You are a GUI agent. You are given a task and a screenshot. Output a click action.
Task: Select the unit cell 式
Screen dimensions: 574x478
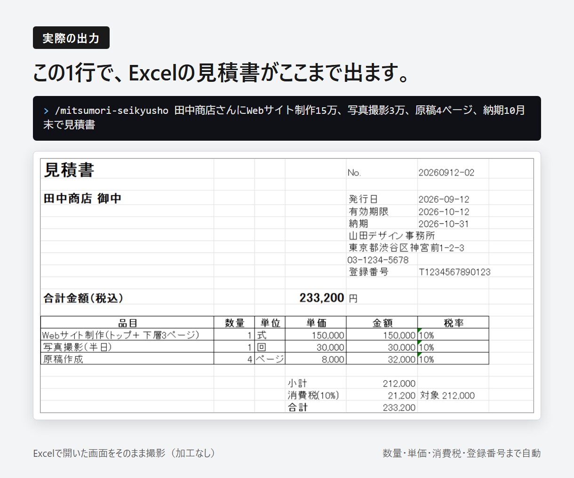(270, 335)
